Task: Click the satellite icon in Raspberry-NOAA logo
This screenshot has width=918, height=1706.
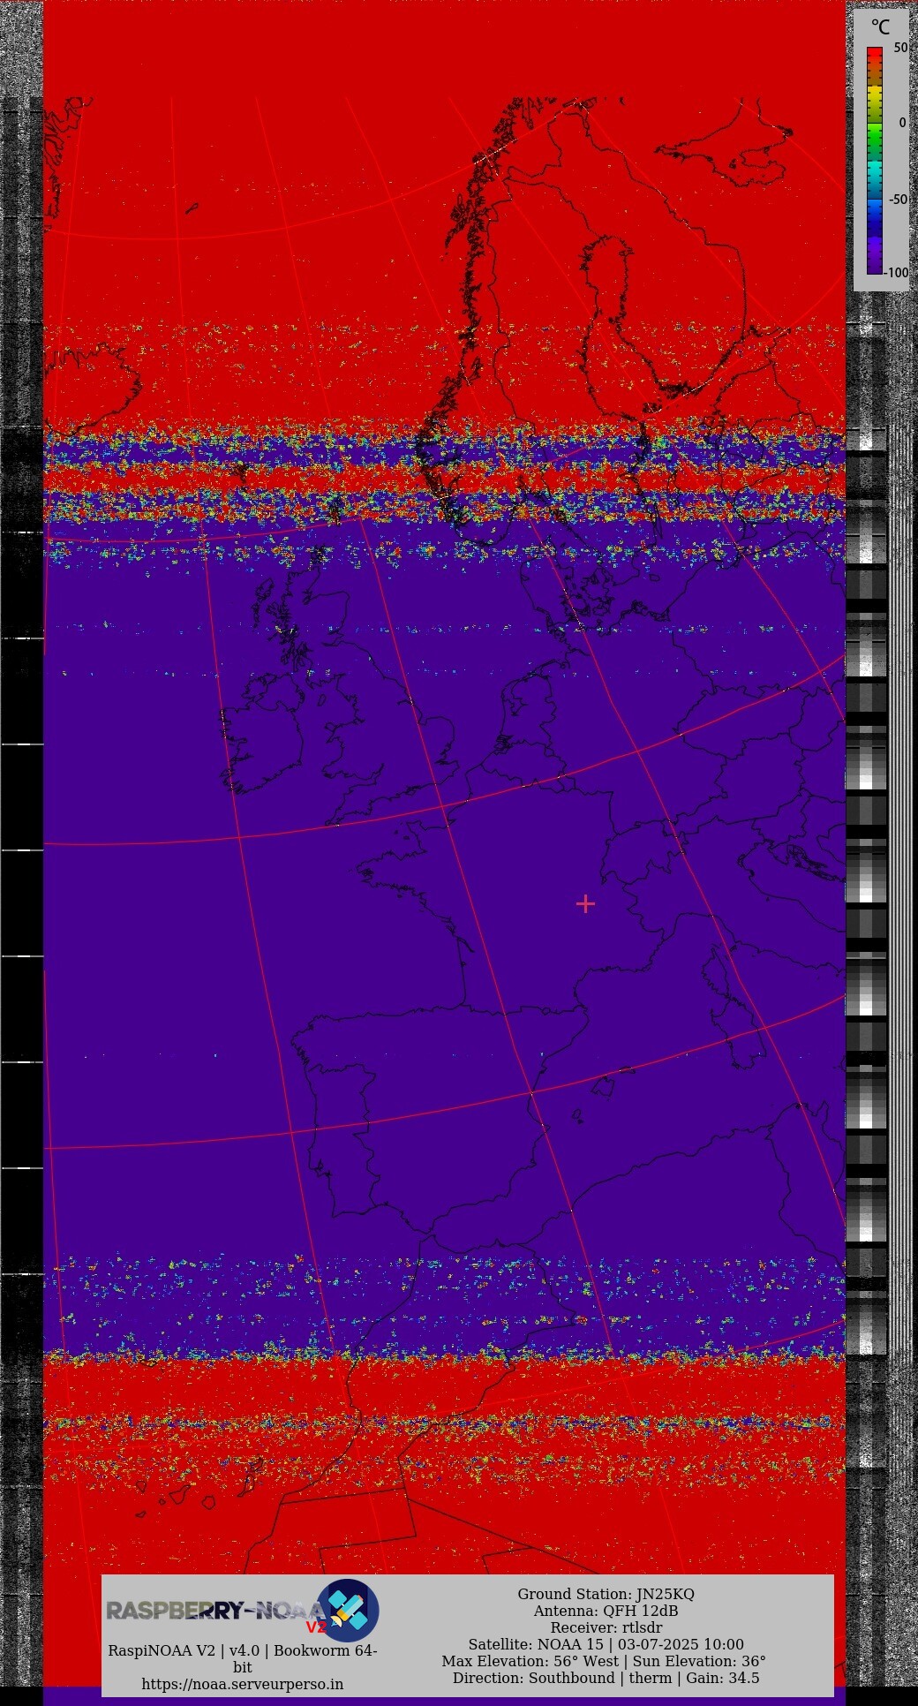Action: pyautogui.click(x=348, y=1611)
